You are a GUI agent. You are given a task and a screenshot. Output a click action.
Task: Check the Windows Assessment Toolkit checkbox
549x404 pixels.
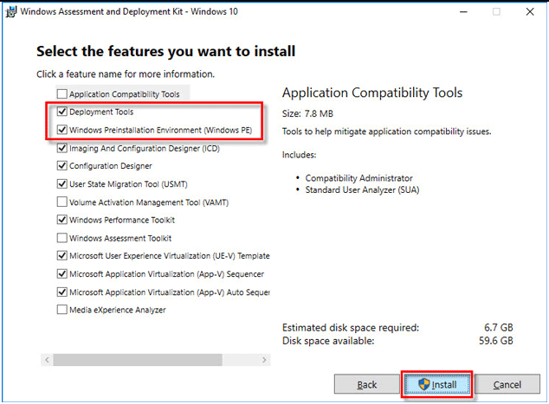coord(61,238)
